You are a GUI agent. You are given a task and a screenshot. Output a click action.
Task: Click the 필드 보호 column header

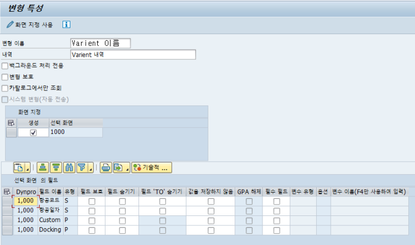[x=92, y=191]
